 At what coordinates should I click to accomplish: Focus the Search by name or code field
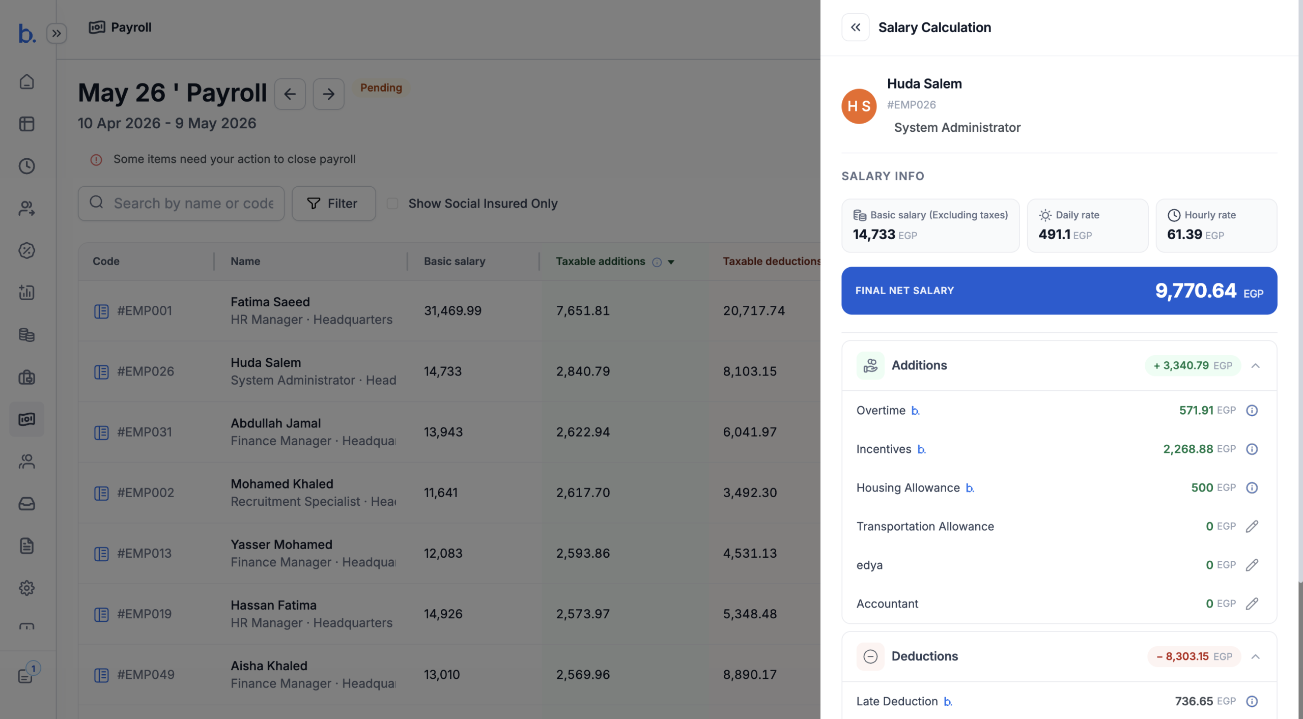tap(181, 204)
